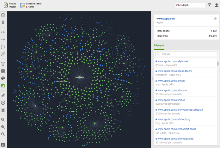Viewport: 220px width, 148px height.
Task: Open the color palette icon
Action: (x=3, y=78)
